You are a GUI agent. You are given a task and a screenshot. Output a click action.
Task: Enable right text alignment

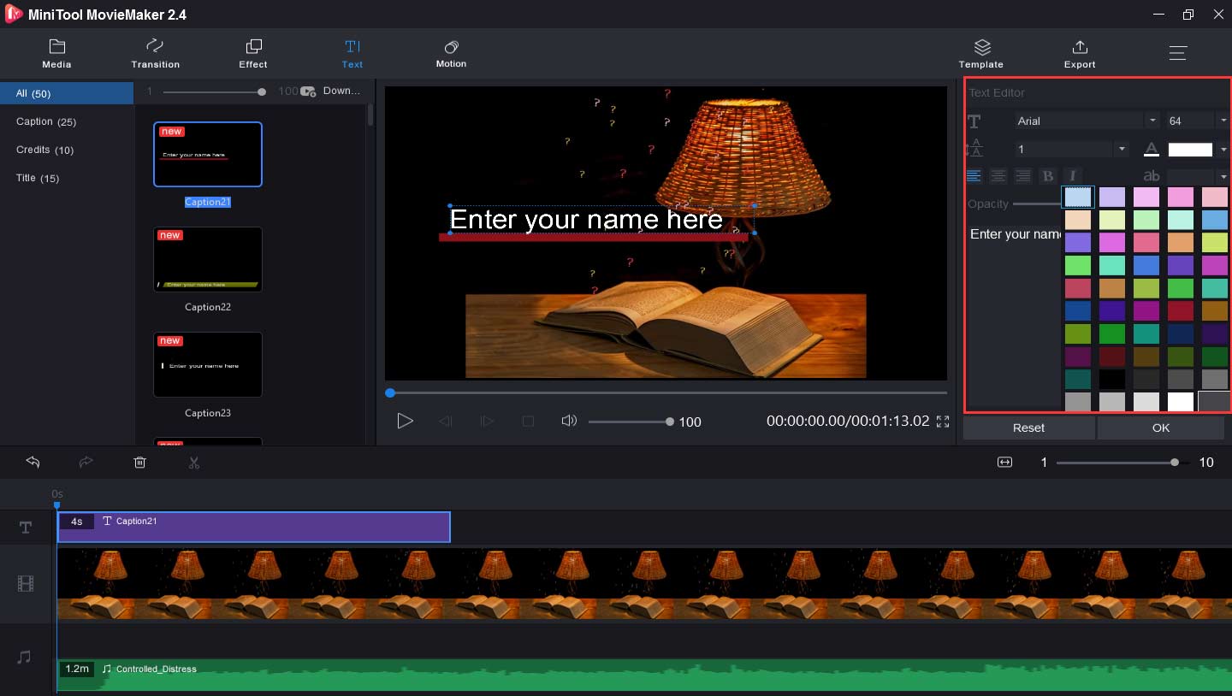(x=1023, y=175)
